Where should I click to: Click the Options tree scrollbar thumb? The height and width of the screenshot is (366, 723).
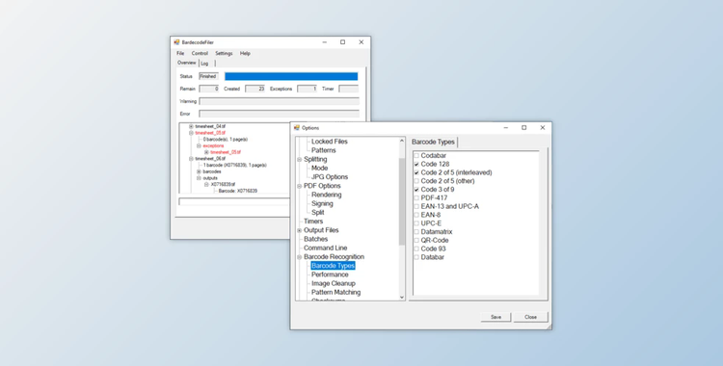[x=402, y=201]
